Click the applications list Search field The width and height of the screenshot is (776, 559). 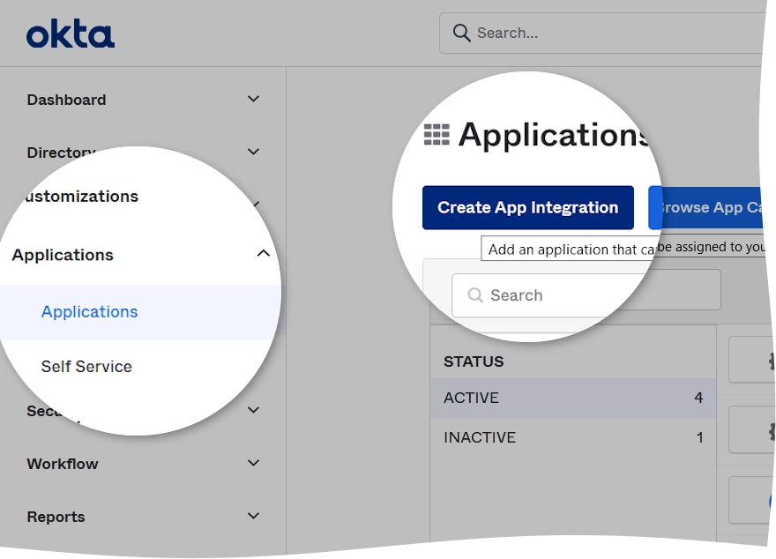click(586, 294)
